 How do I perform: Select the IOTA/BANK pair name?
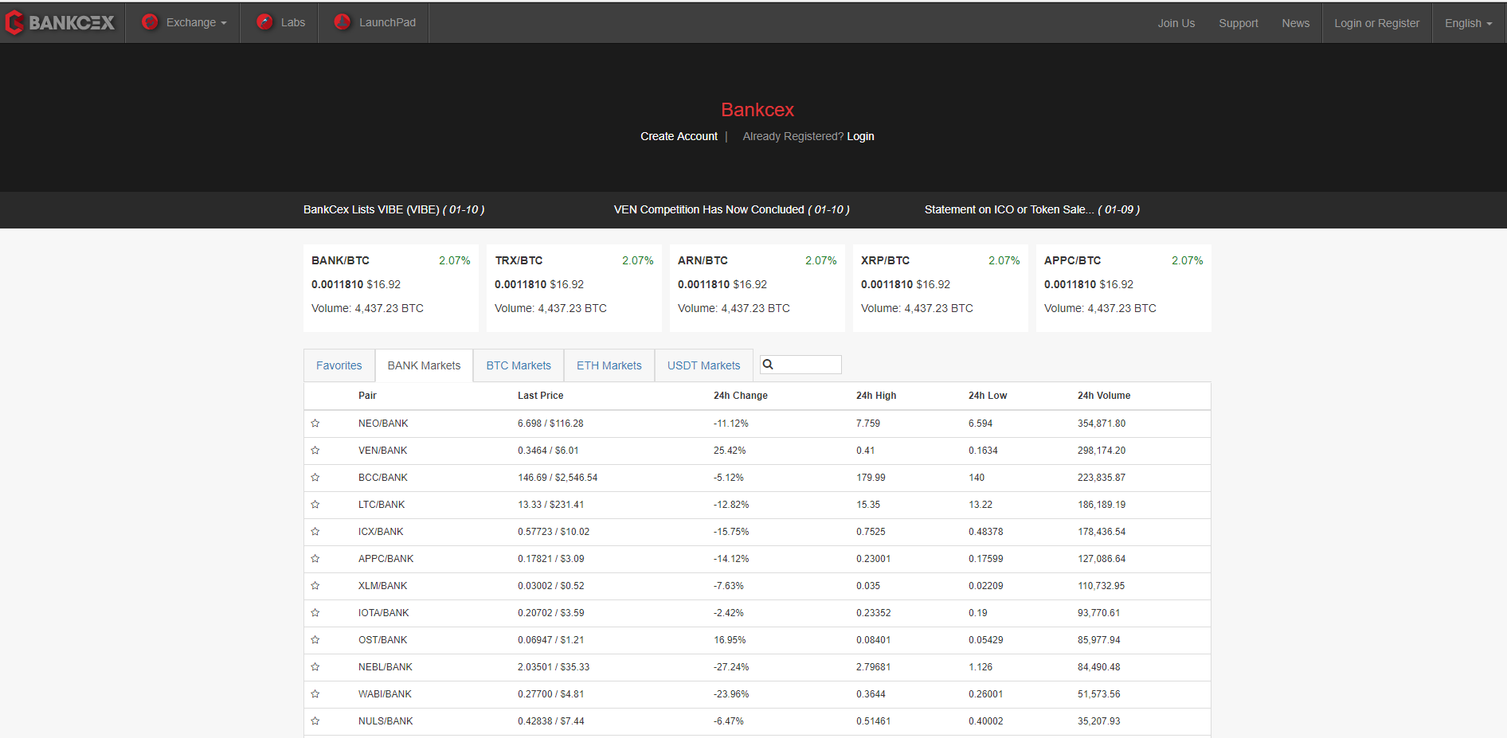point(384,613)
